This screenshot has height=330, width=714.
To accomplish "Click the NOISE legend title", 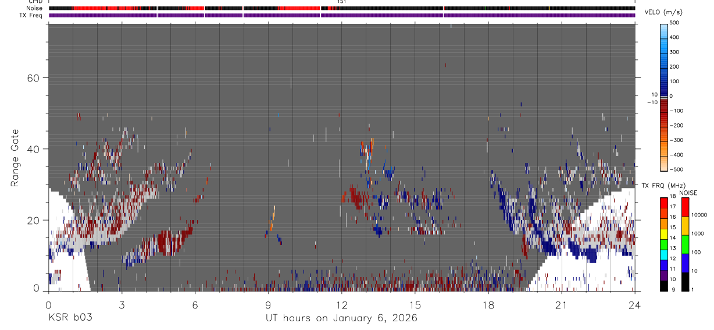I will click(x=687, y=193).
